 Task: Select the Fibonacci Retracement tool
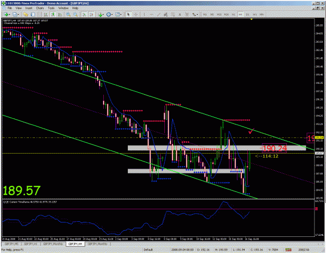(x=173, y=15)
